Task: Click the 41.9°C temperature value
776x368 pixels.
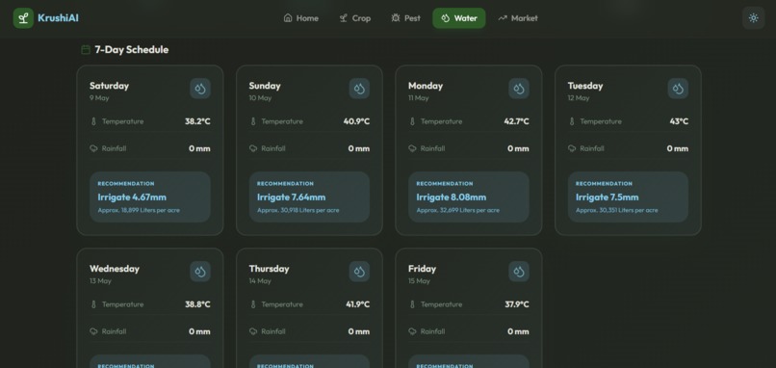Action: (358, 304)
